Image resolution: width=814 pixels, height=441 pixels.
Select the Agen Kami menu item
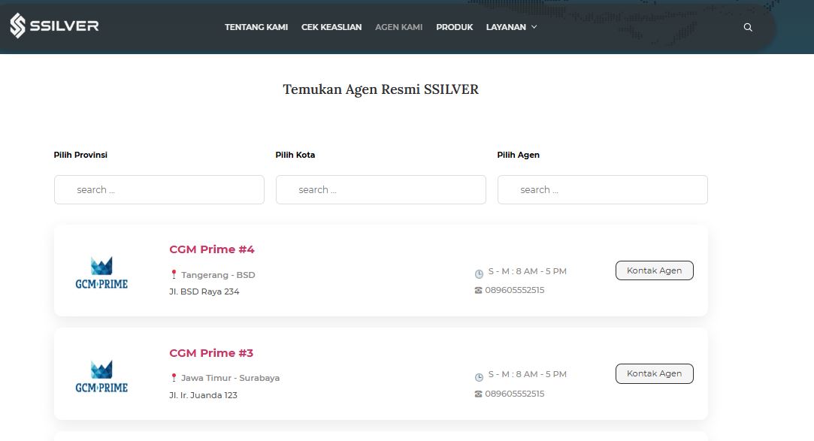pyautogui.click(x=398, y=27)
